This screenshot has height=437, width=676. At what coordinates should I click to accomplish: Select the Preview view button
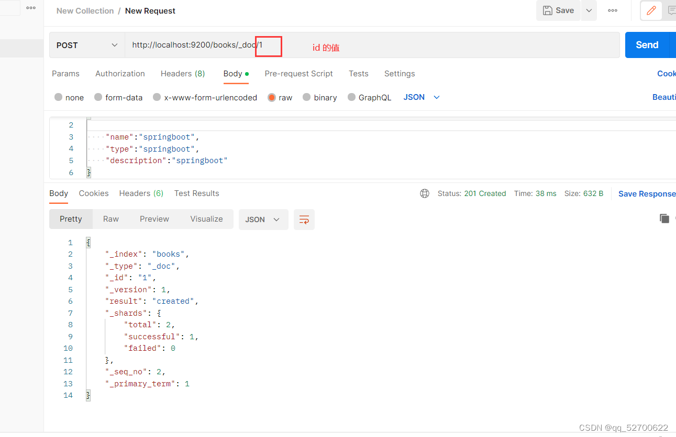coord(154,219)
